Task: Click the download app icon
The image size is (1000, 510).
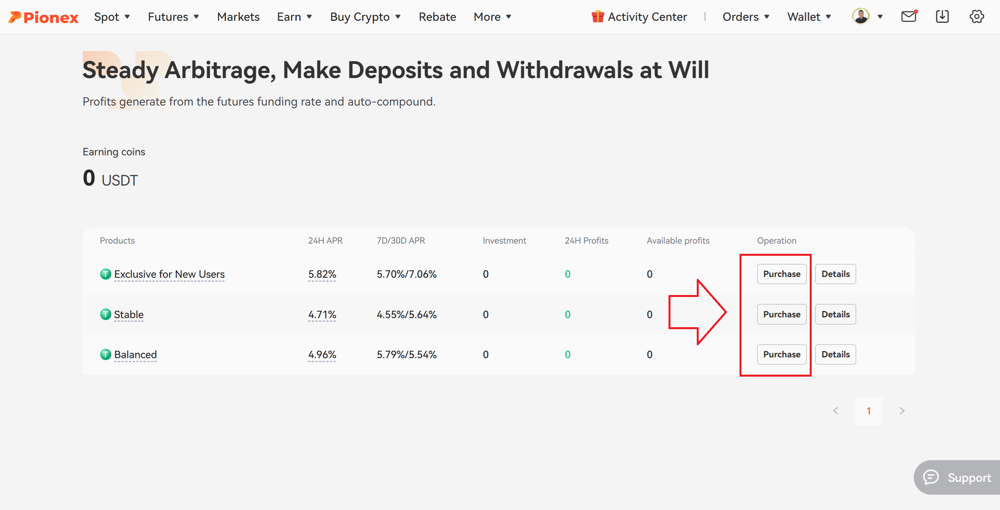Action: (x=942, y=16)
